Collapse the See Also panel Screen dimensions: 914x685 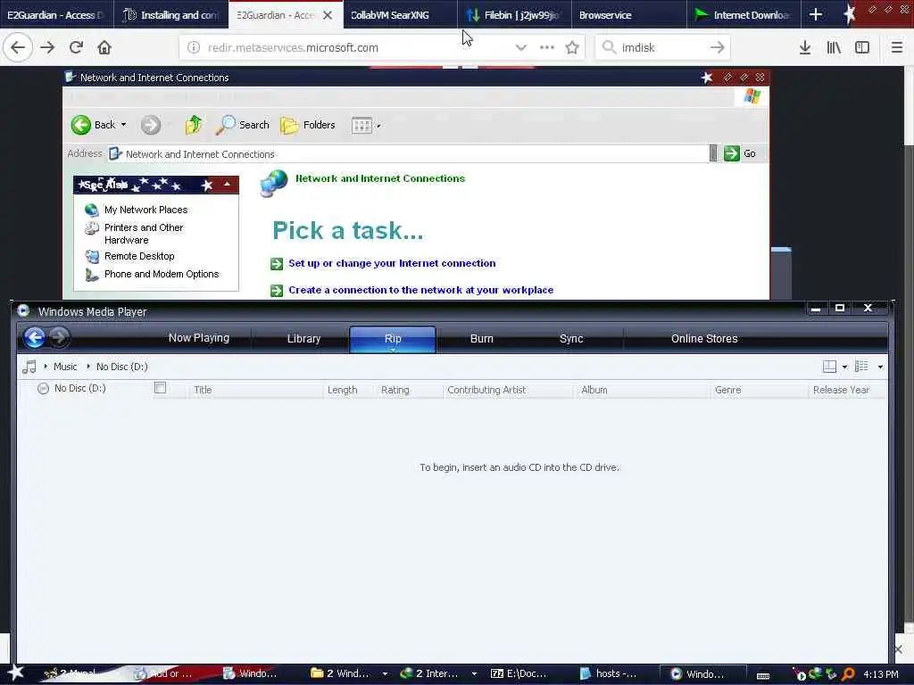(x=228, y=184)
